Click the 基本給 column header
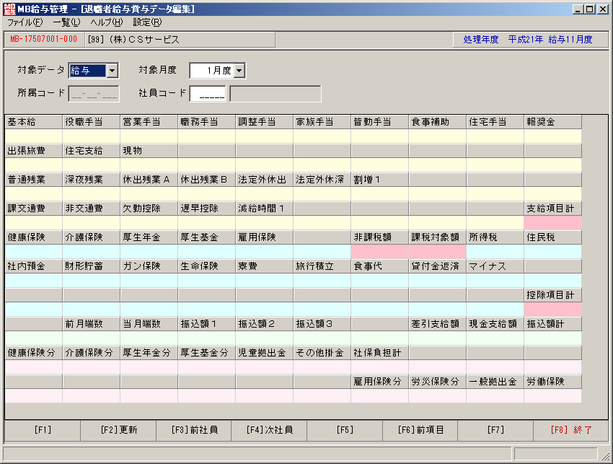The width and height of the screenshot is (613, 464). pos(34,122)
